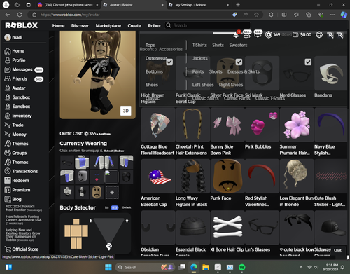The image size is (350, 274).
Task: Select the Pink Bobbles item thumbnail
Action: pyautogui.click(x=262, y=125)
